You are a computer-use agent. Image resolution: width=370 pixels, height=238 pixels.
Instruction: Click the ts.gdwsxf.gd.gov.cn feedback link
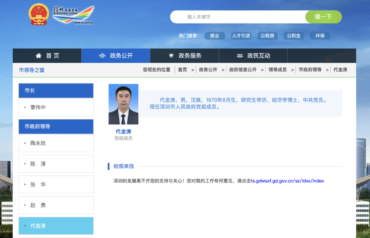pos(287,181)
